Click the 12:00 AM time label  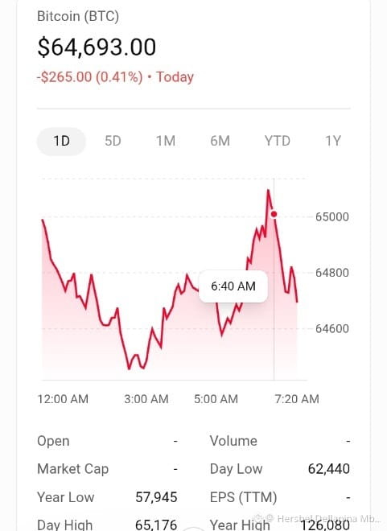tap(63, 399)
